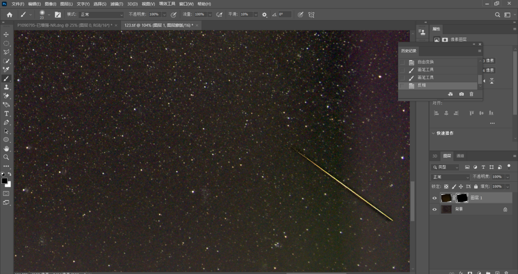Image resolution: width=518 pixels, height=274 pixels.
Task: Open the 窗口(W) menu
Action: pos(186,4)
